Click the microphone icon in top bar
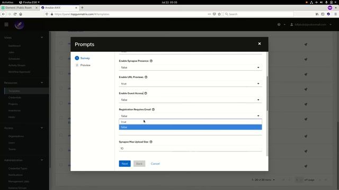The height and width of the screenshot is (190, 339). [x=326, y=2]
